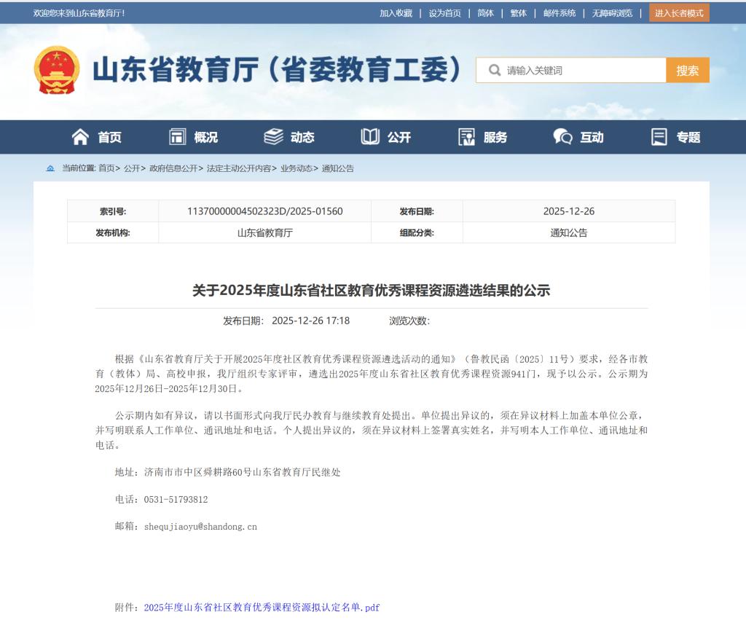The width and height of the screenshot is (746, 628).
Task: Click the stacked layers 动态 icon
Action: (273, 137)
